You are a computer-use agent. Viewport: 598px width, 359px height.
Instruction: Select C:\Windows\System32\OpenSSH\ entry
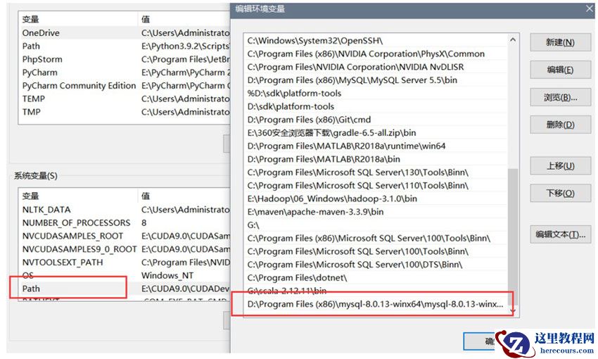[x=376, y=40]
